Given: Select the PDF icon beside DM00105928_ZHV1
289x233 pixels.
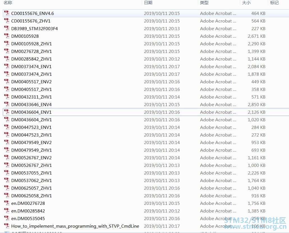Looking at the screenshot, I should coord(7,43).
